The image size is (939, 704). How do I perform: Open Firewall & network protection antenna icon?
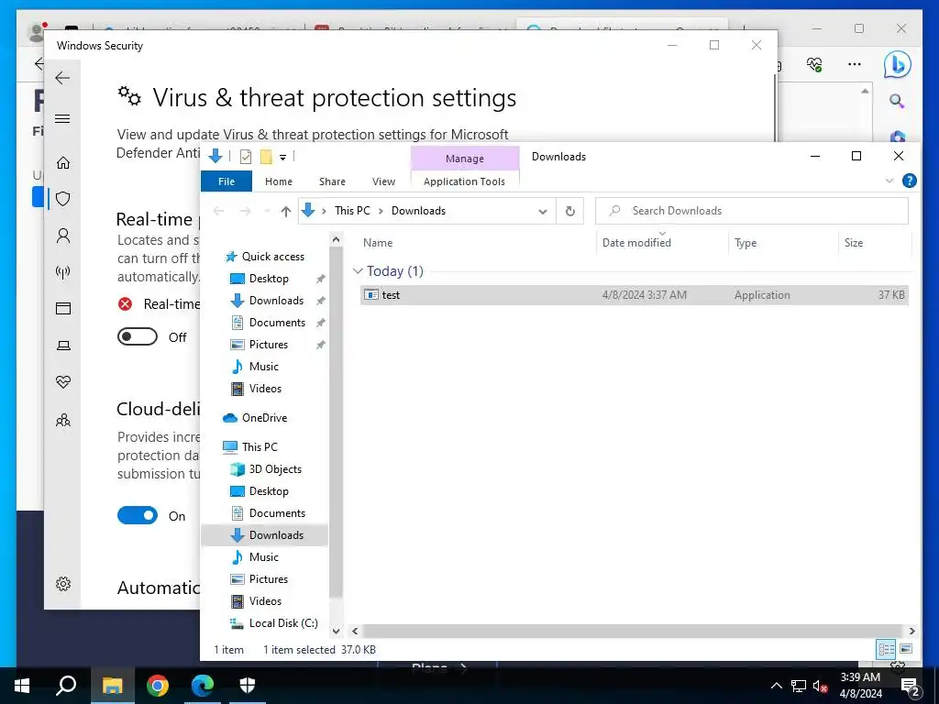(63, 272)
